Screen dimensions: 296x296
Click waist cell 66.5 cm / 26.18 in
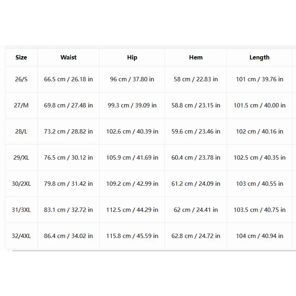(68, 79)
